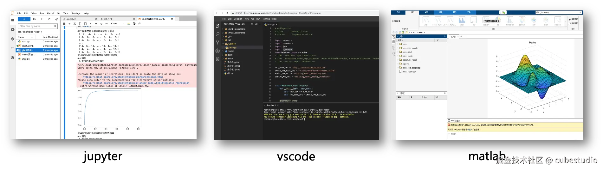Open running kernels sidebar icon in Jupyter
Screen dimensions: 603x170
[x=13, y=29]
